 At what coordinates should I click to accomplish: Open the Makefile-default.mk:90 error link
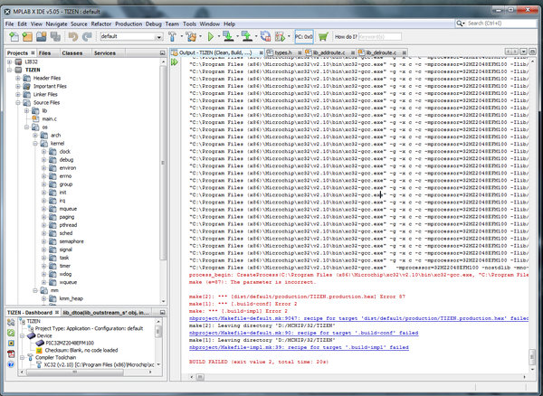pos(304,333)
